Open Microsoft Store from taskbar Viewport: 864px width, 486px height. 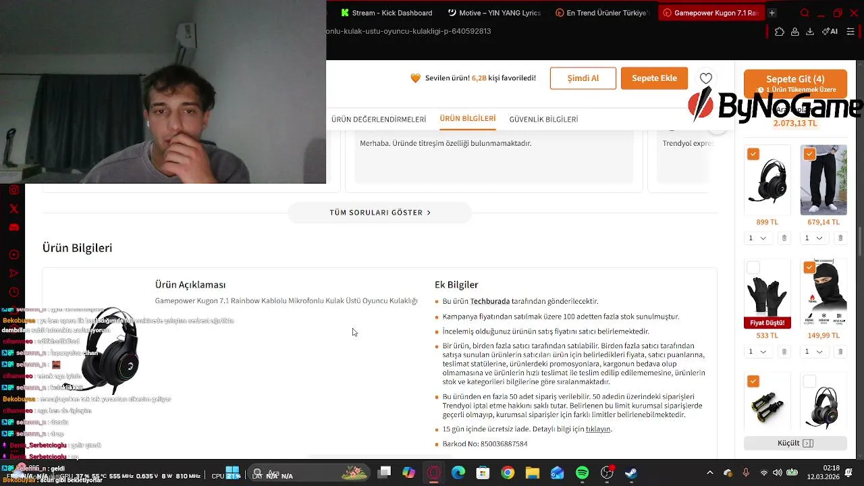tap(483, 473)
